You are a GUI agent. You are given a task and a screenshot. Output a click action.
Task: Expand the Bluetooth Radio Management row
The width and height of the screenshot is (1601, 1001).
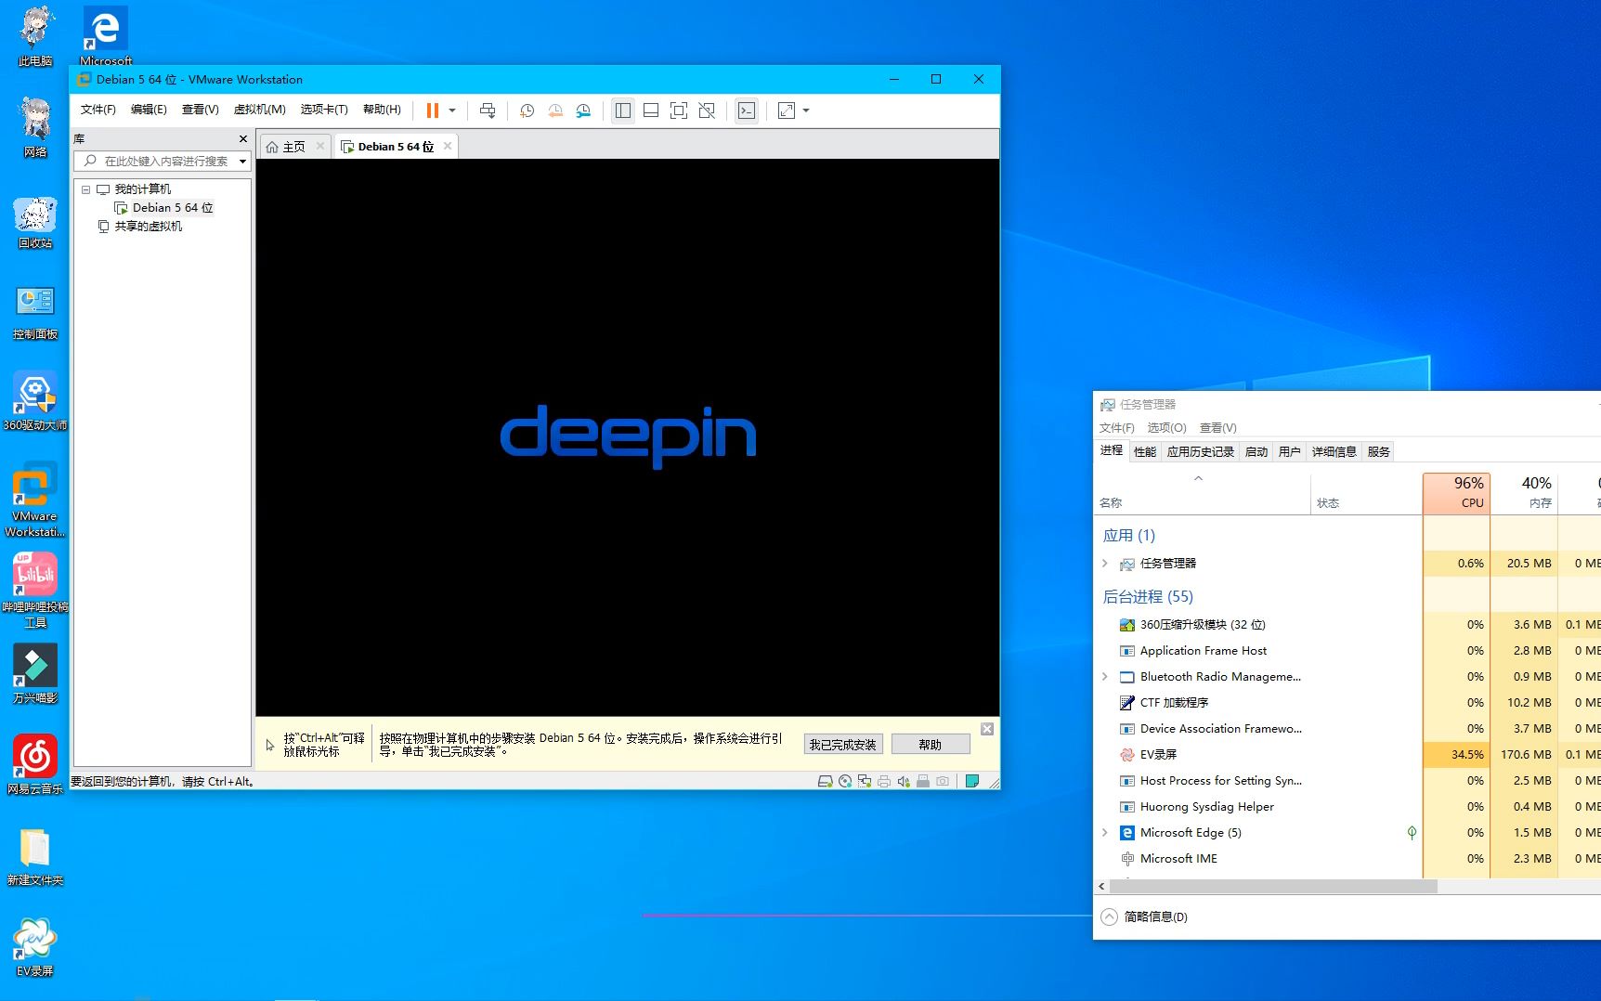(1104, 677)
